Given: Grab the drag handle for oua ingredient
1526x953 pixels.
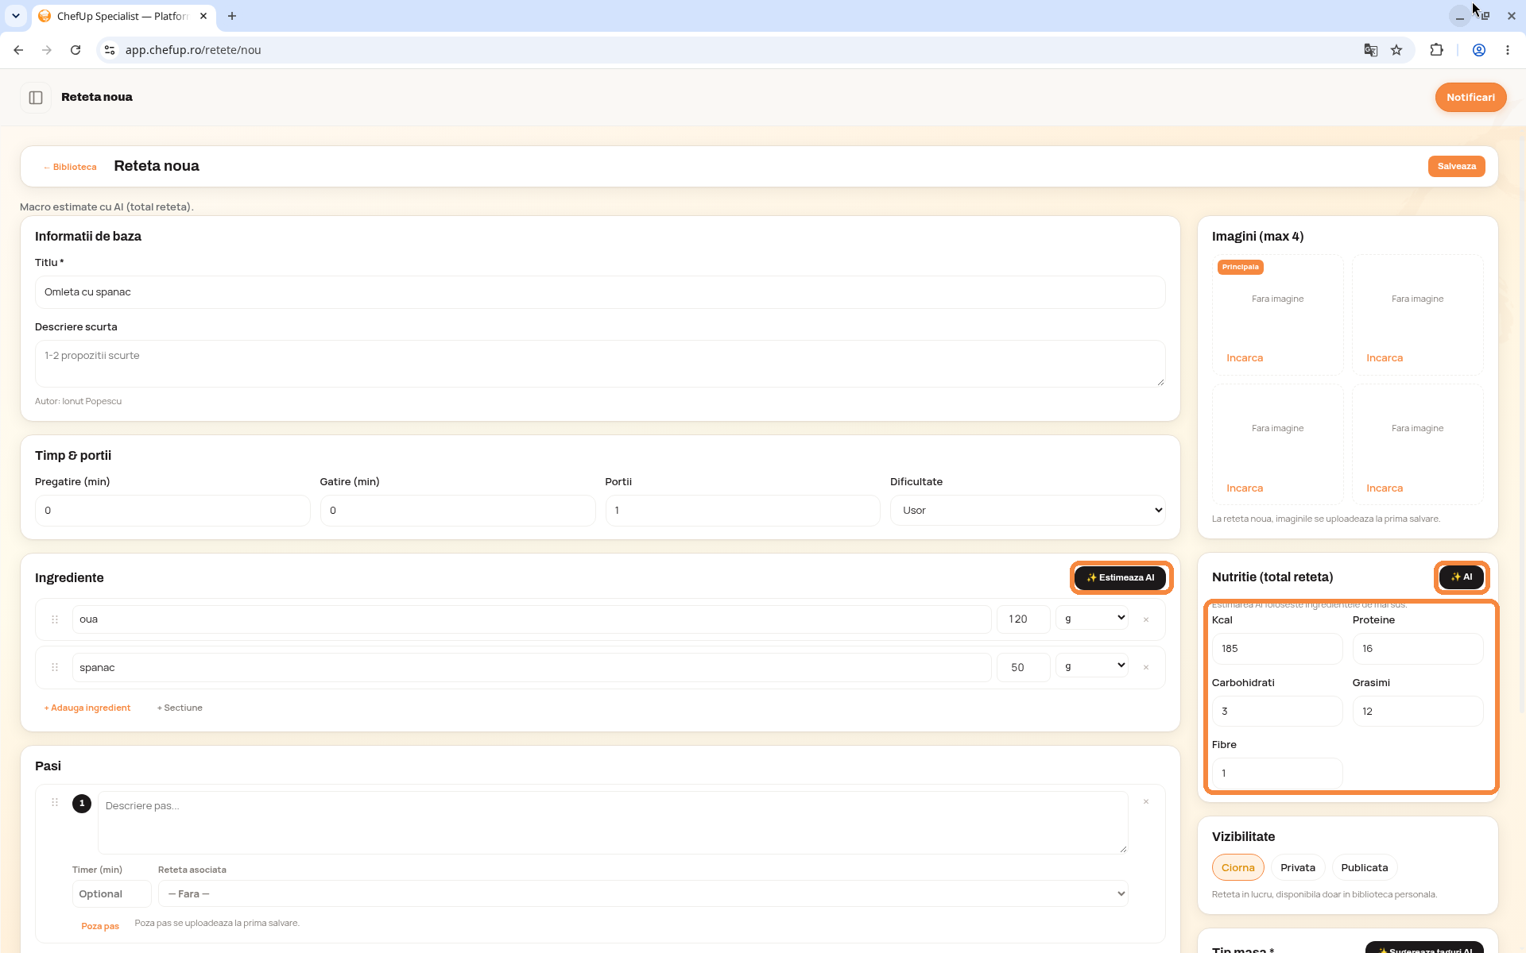Looking at the screenshot, I should [x=55, y=619].
